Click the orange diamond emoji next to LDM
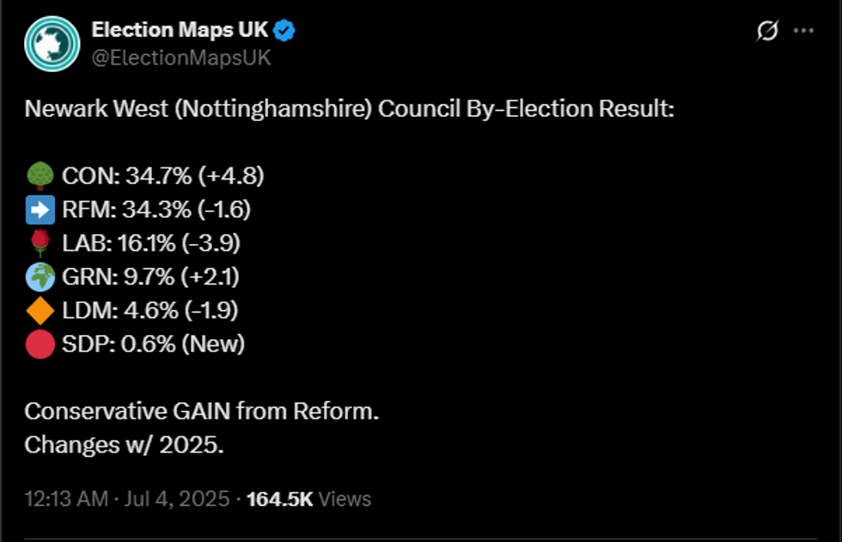842x542 pixels. 40,311
